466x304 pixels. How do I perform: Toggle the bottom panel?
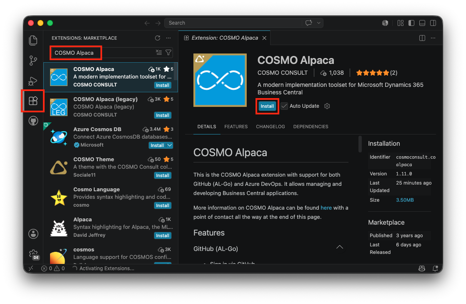tap(422, 23)
